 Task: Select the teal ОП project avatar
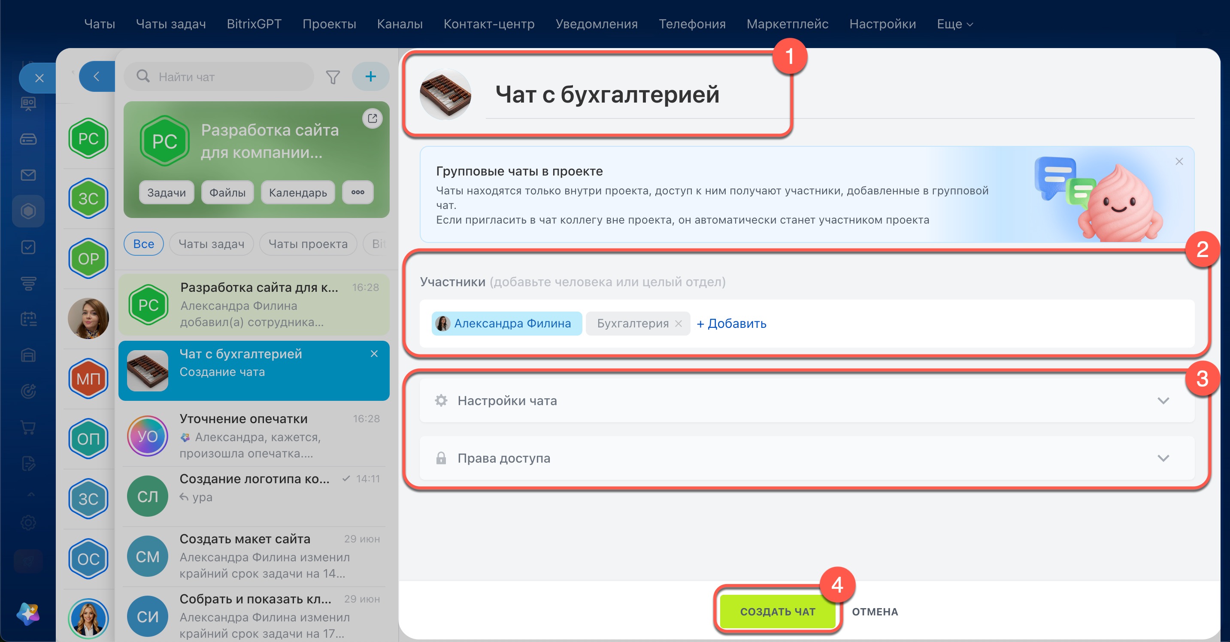[x=88, y=439]
